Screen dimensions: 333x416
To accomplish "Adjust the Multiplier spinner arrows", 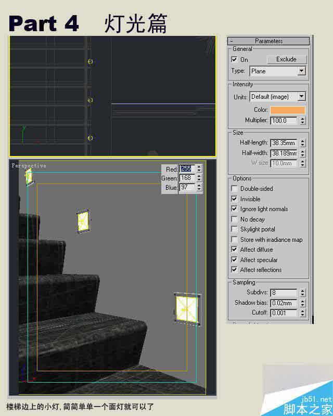I will pos(302,121).
